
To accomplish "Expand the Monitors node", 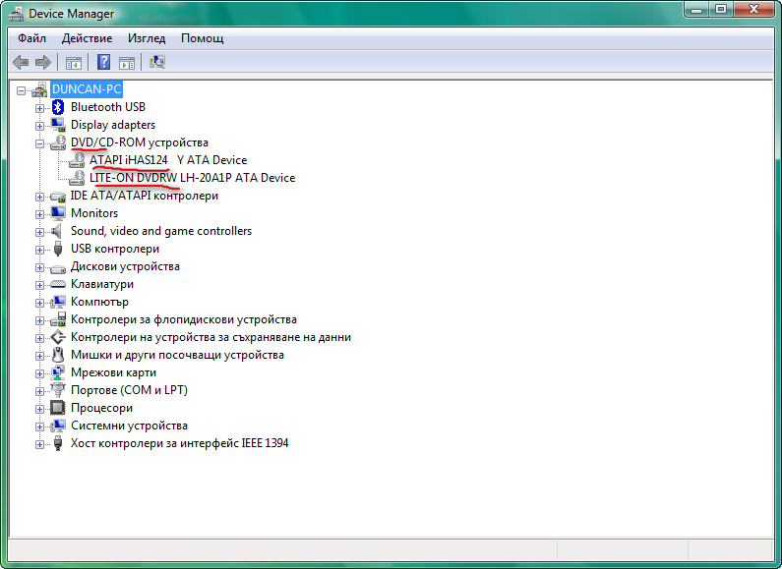I will [40, 214].
